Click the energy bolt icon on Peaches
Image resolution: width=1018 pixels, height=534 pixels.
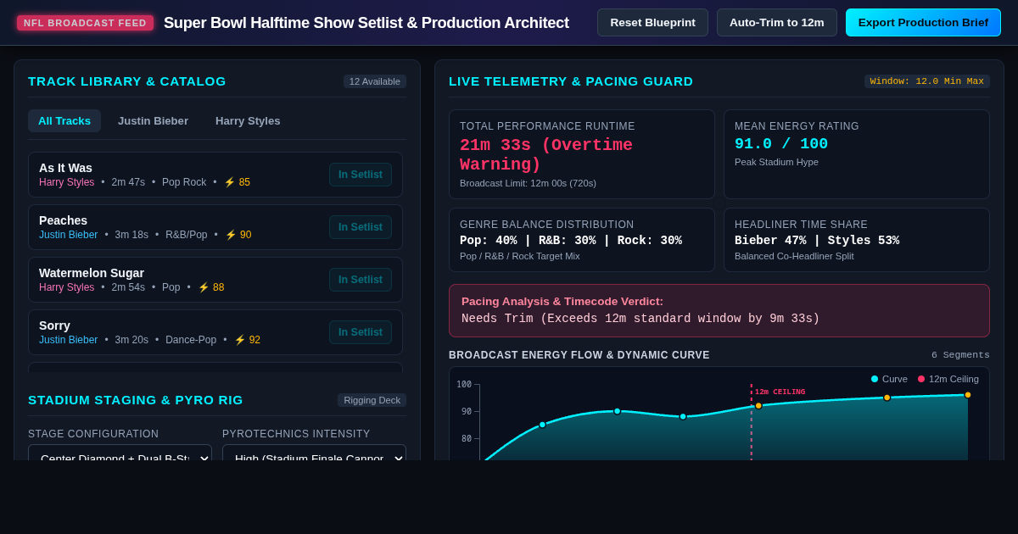coord(231,235)
